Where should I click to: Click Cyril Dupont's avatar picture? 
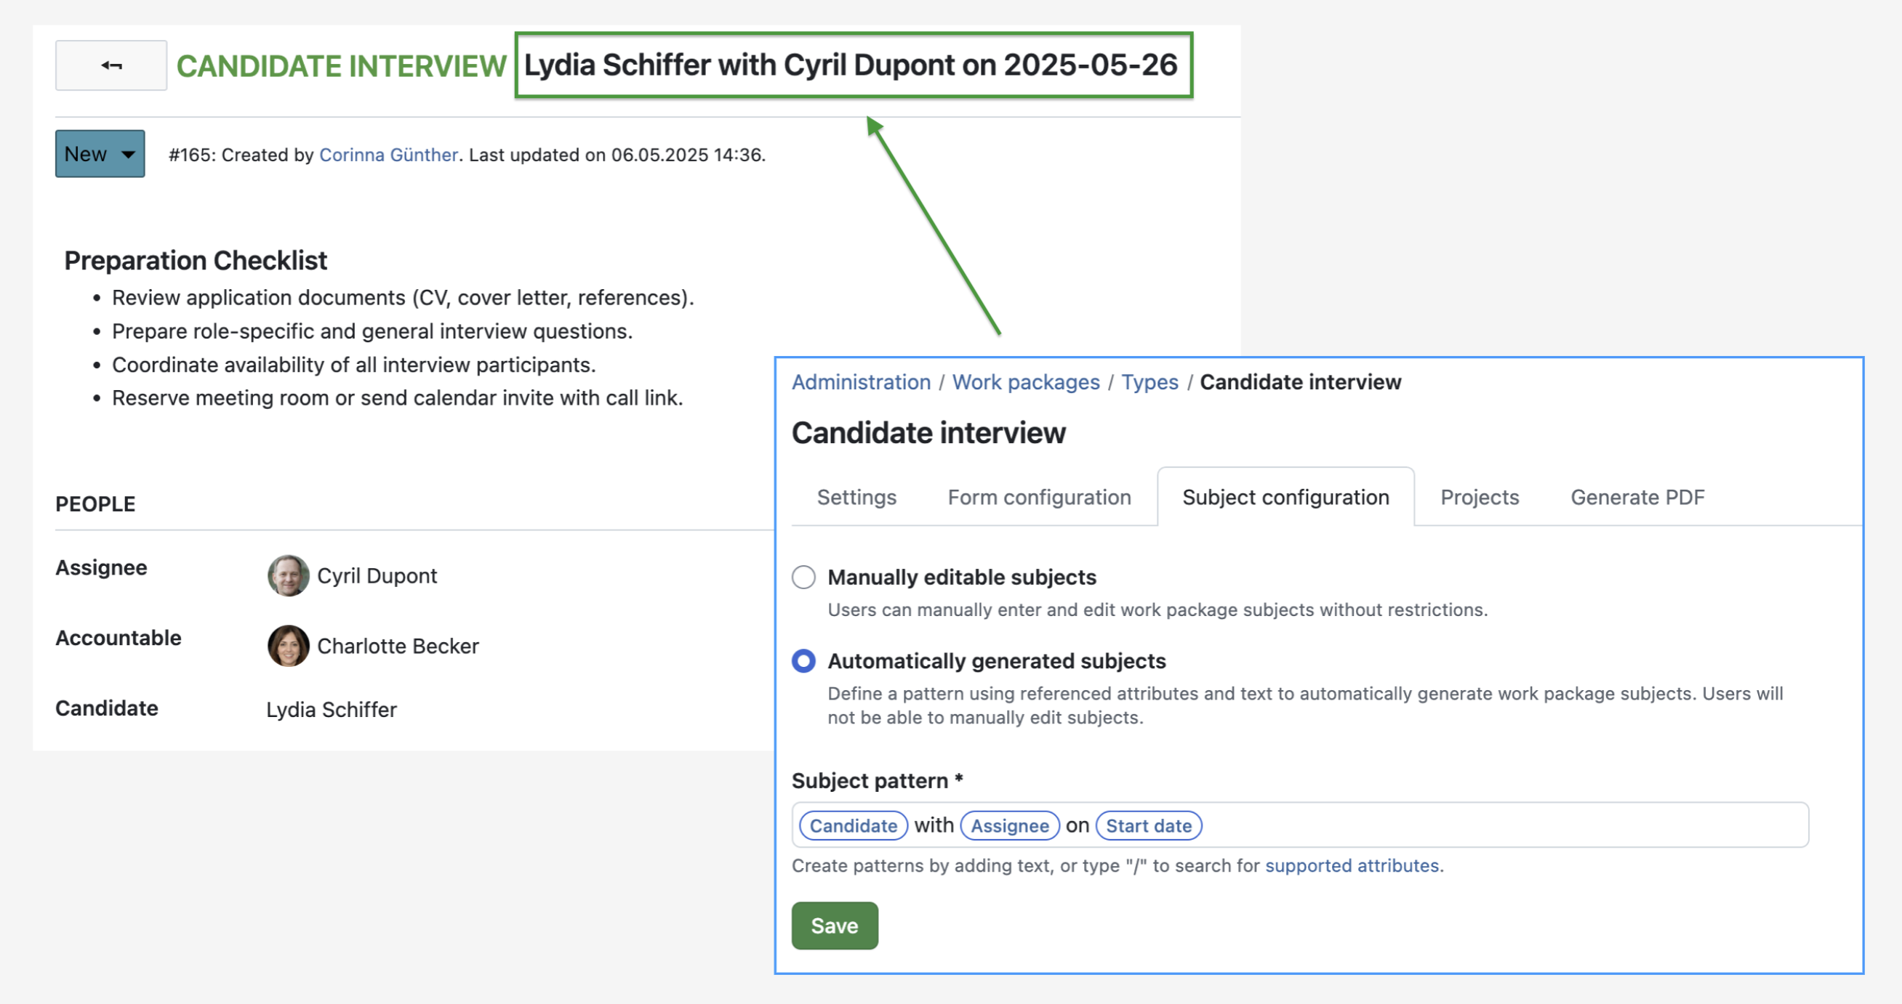(288, 575)
